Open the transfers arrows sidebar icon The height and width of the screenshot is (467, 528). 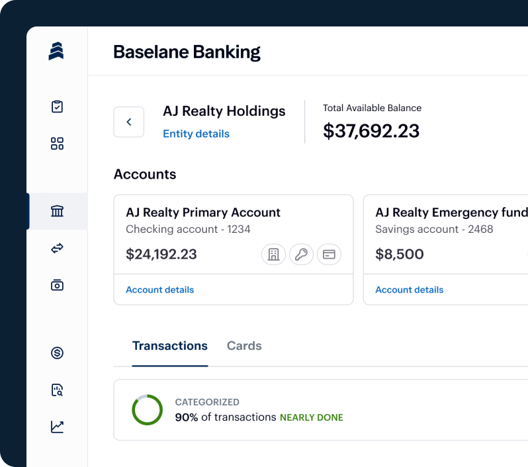click(57, 248)
